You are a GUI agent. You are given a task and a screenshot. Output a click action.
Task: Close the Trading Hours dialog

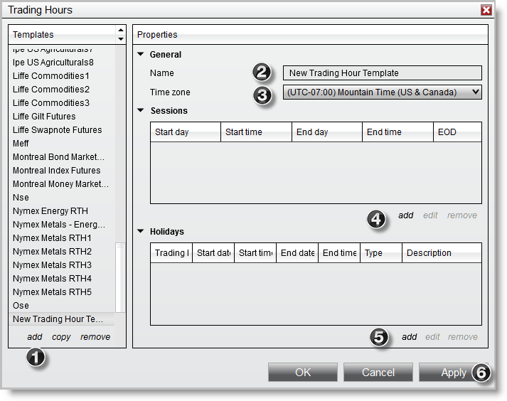point(486,10)
